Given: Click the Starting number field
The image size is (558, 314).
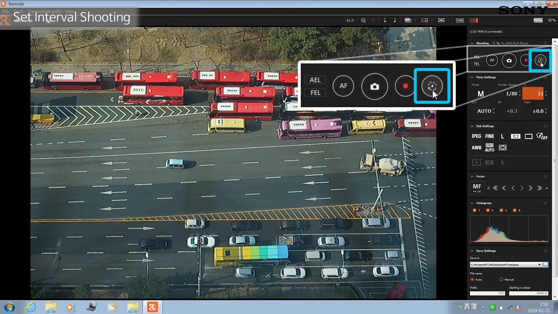Looking at the screenshot, I should (528, 294).
